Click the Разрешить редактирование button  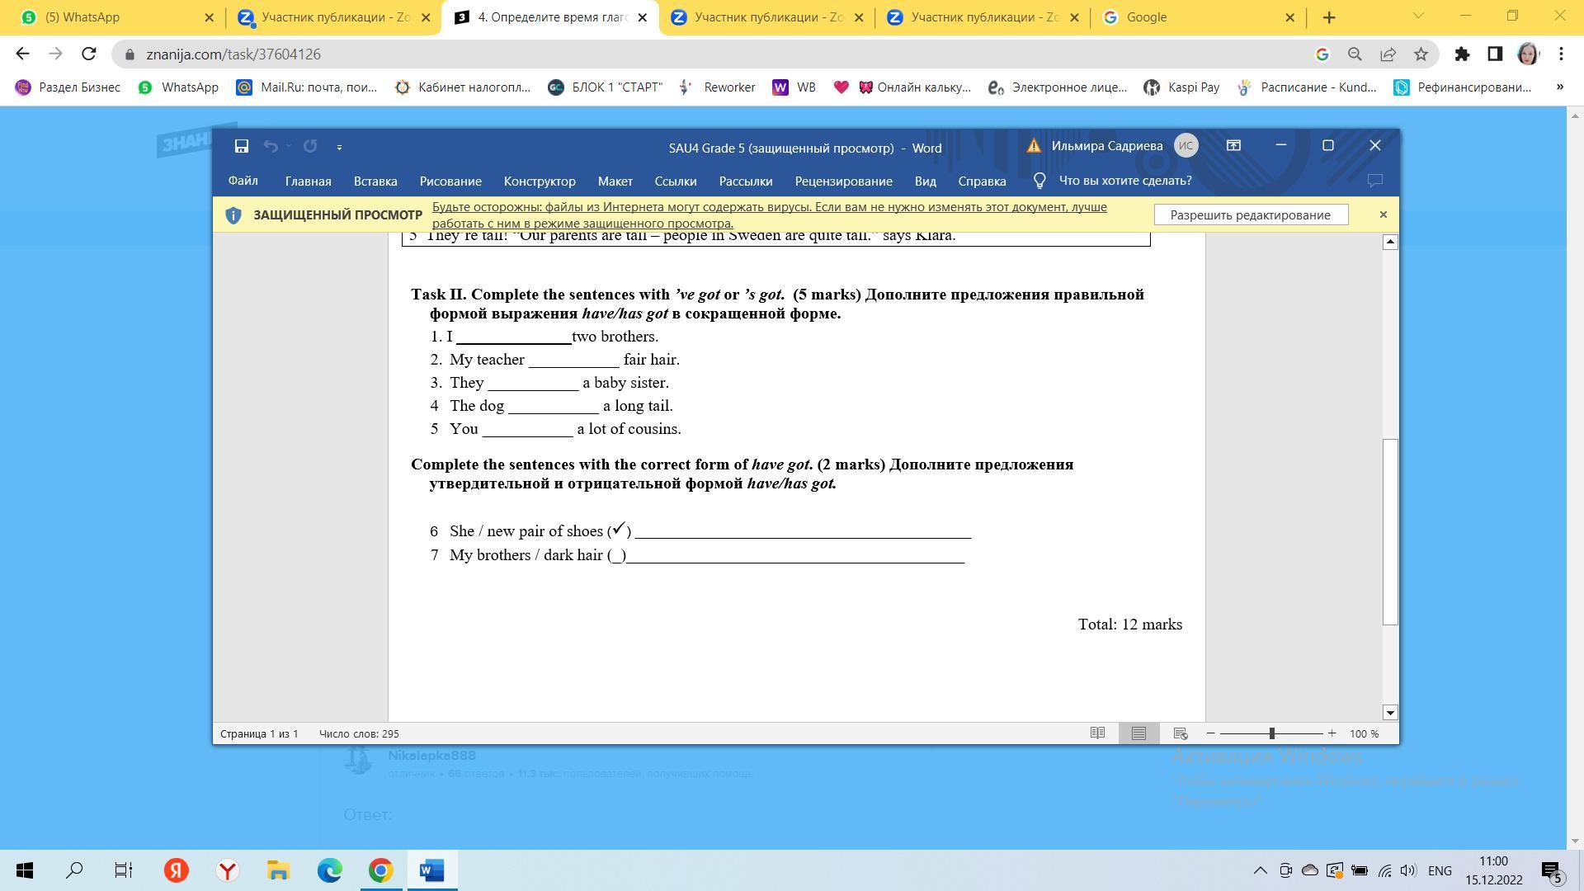[x=1250, y=214]
